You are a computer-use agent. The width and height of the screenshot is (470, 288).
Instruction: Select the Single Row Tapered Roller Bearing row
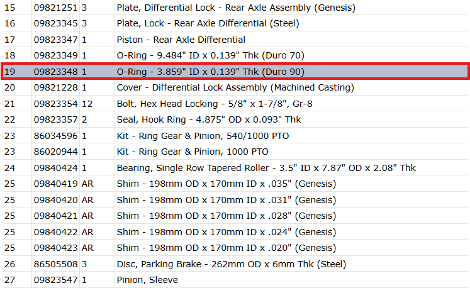(x=235, y=168)
